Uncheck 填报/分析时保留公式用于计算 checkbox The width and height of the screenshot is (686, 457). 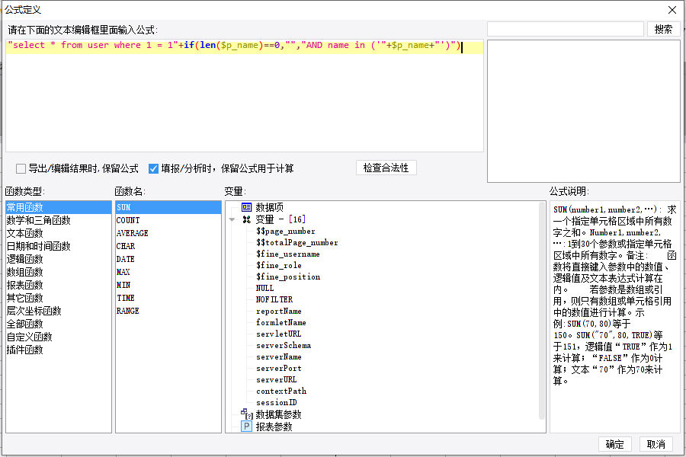pyautogui.click(x=153, y=169)
